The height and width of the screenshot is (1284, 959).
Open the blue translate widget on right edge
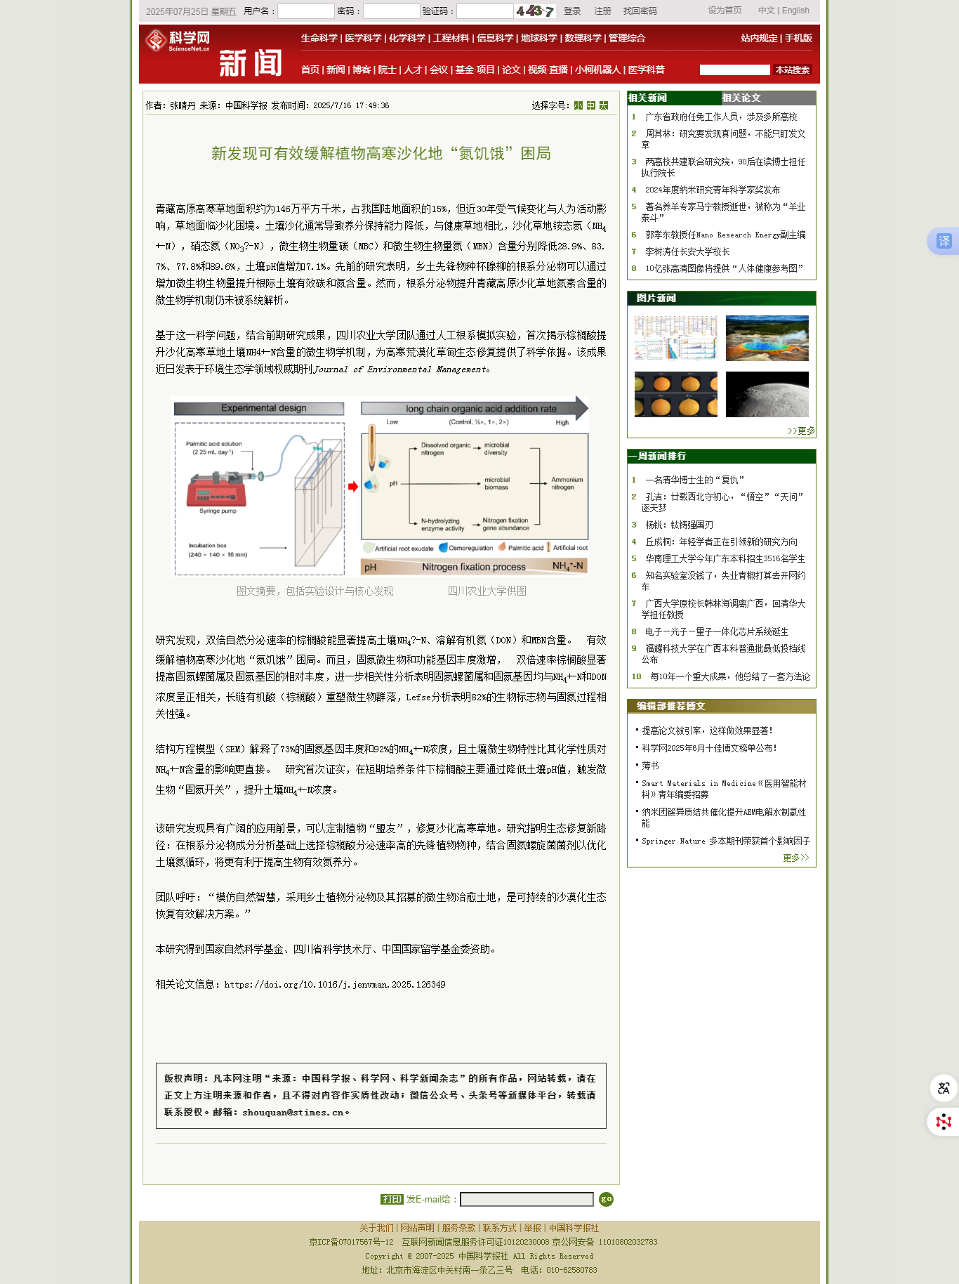tap(943, 241)
